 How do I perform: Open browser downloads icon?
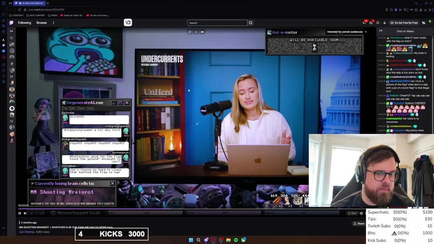[x=425, y=10]
